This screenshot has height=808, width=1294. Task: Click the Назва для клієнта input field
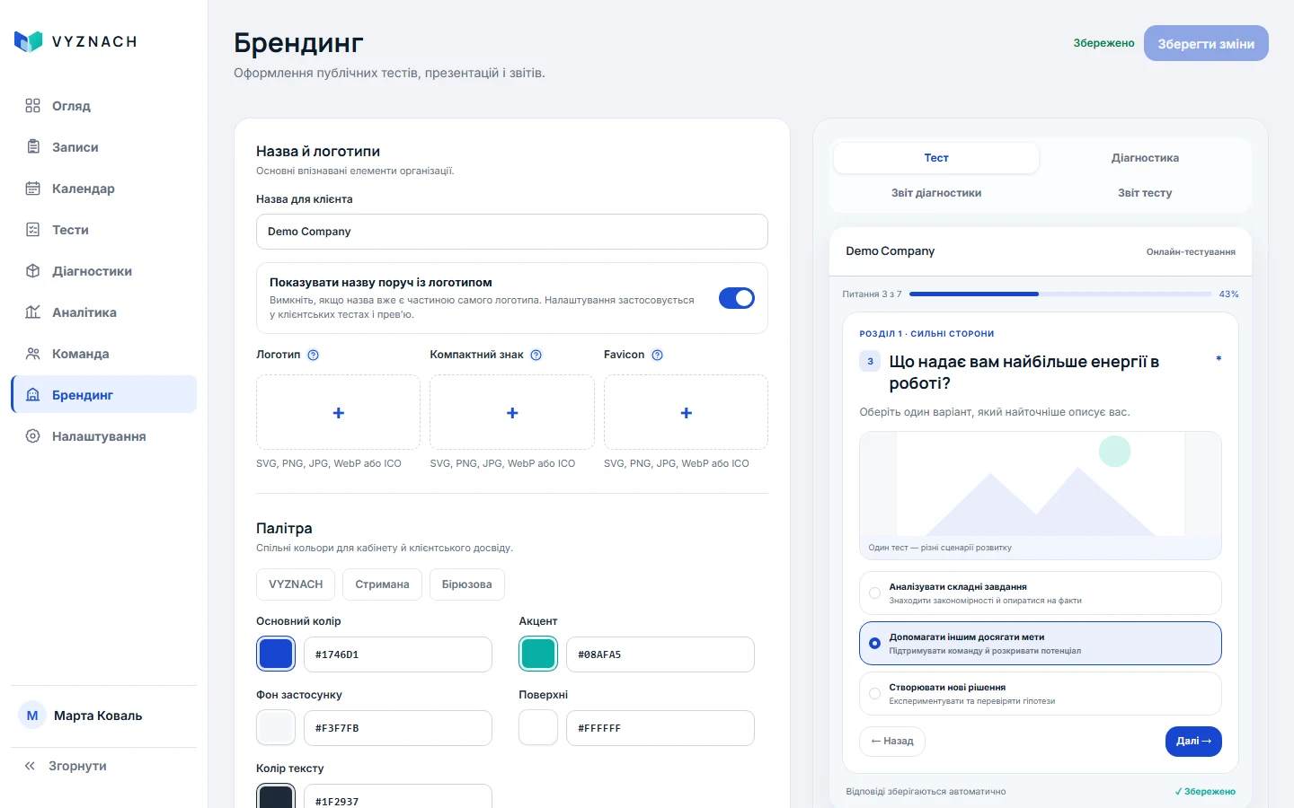coord(512,232)
